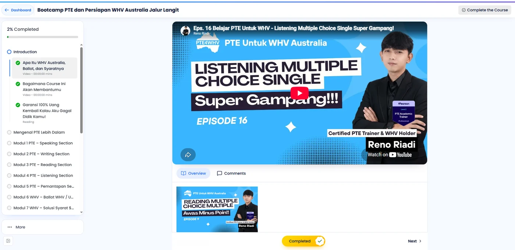Click the share arrow icon on video

[x=188, y=155]
